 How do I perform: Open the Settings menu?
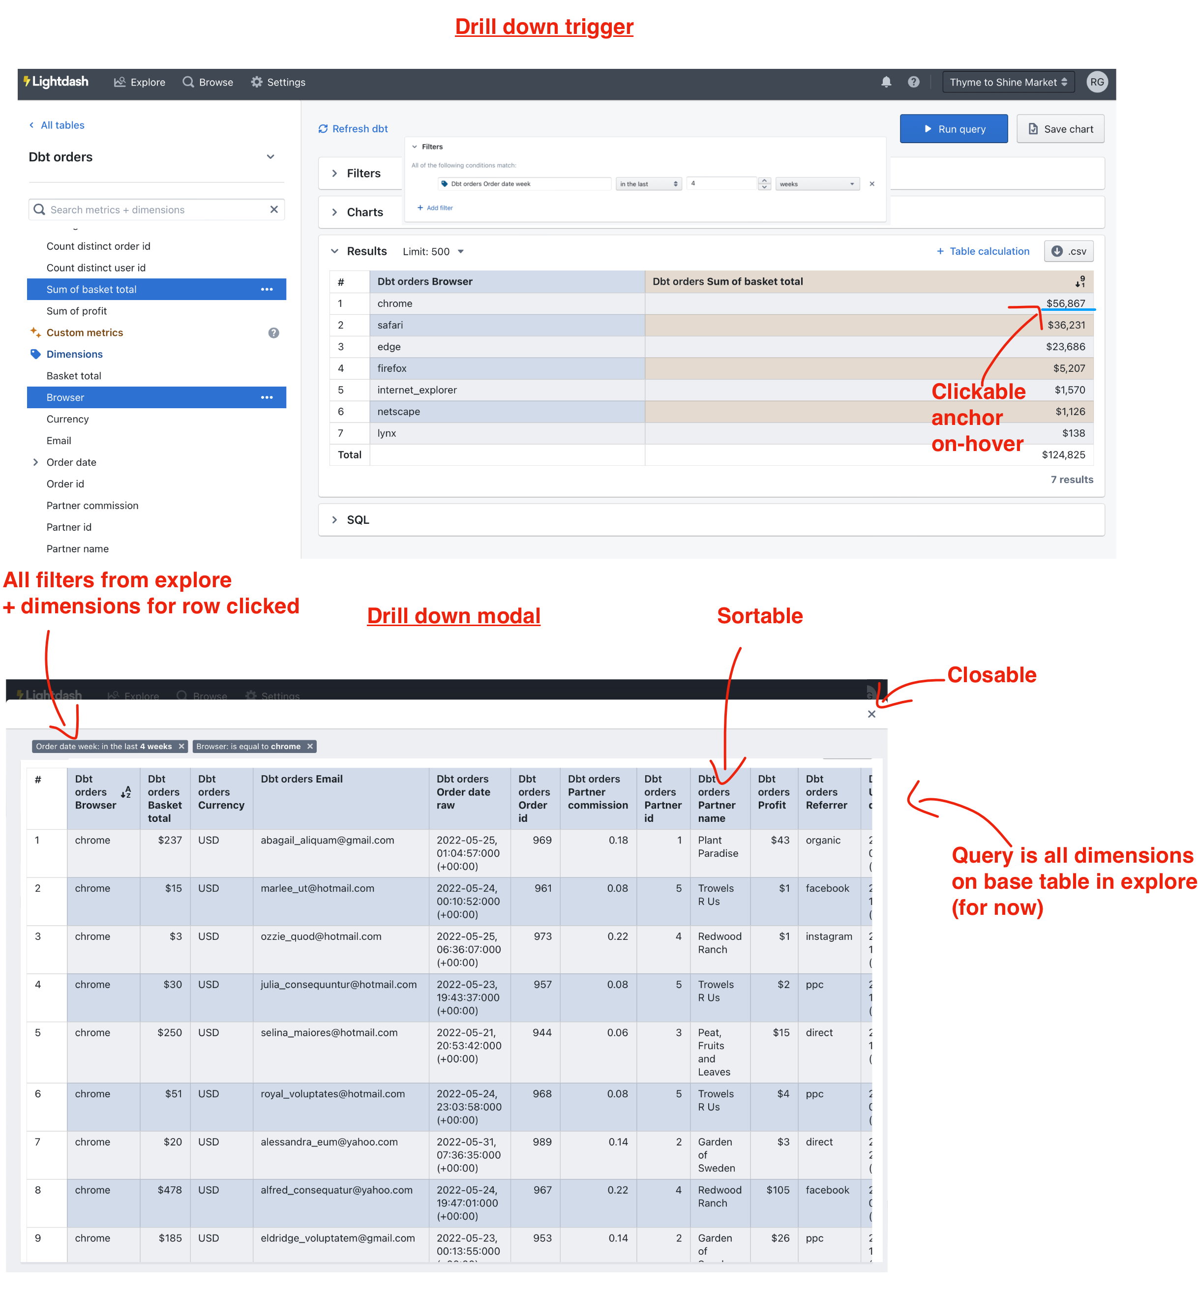pos(278,82)
